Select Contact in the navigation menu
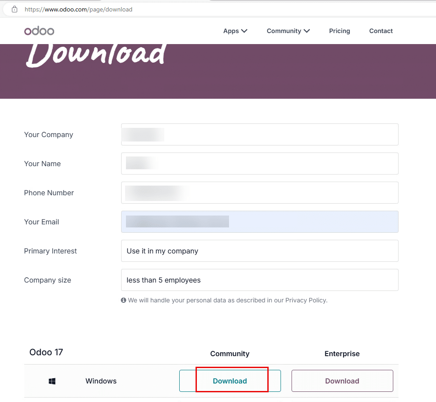 point(381,31)
